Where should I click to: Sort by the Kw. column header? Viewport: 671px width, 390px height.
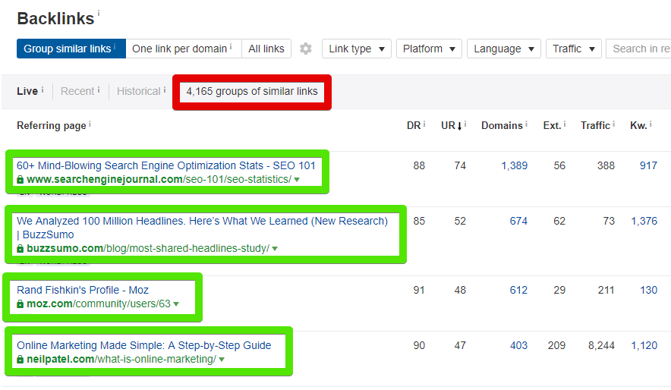point(638,126)
